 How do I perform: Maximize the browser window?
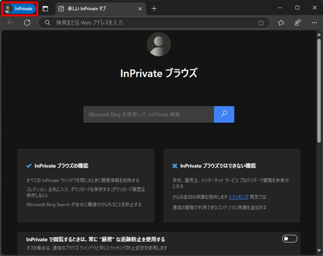[297, 8]
